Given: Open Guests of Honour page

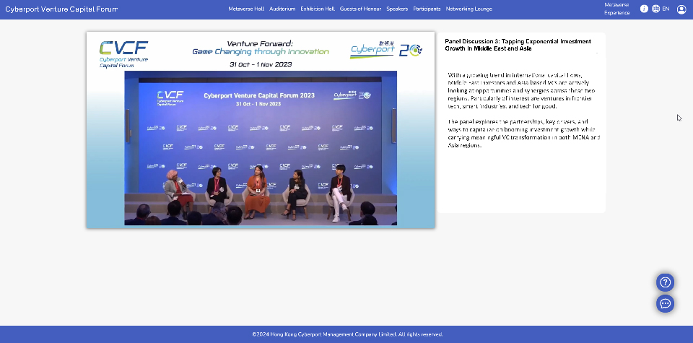Looking at the screenshot, I should click(361, 9).
